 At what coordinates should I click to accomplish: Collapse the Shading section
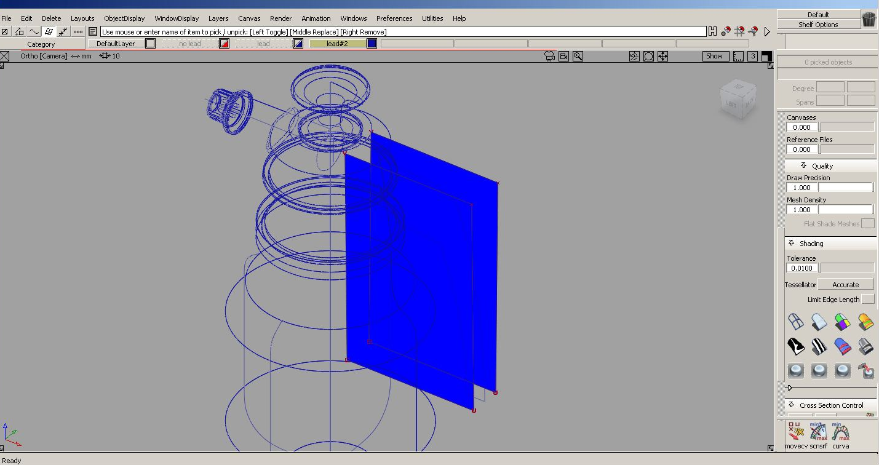click(792, 244)
